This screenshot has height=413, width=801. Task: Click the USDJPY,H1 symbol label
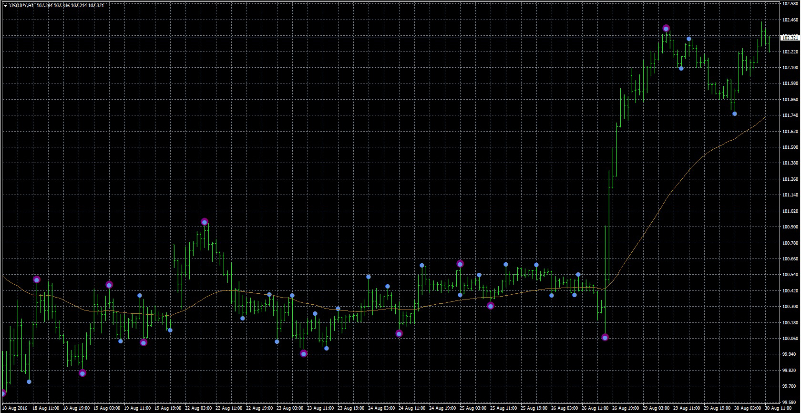tap(21, 6)
